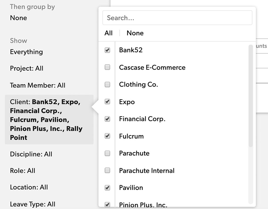This screenshot has width=268, height=209.
Task: Check the Cascase E-Commerce checkbox
Action: 107,67
